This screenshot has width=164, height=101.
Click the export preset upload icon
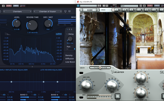tap(69, 11)
